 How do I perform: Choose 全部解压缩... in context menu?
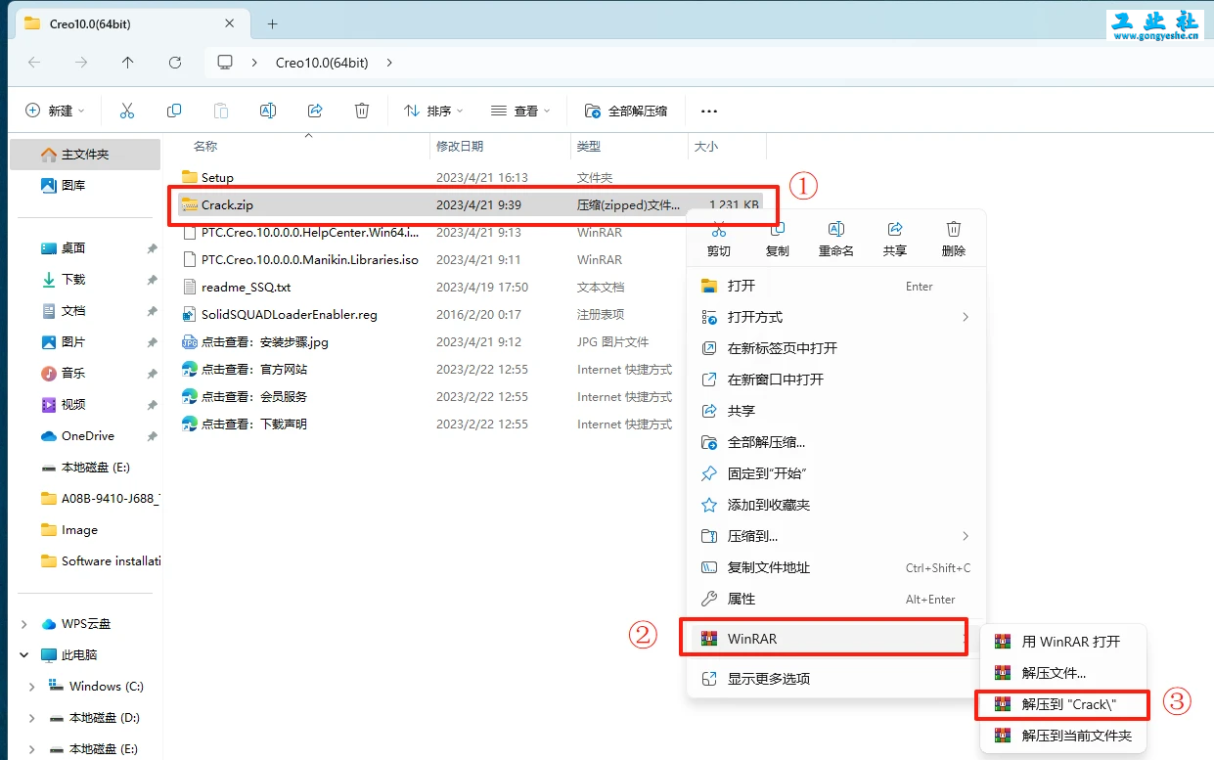tap(836, 442)
